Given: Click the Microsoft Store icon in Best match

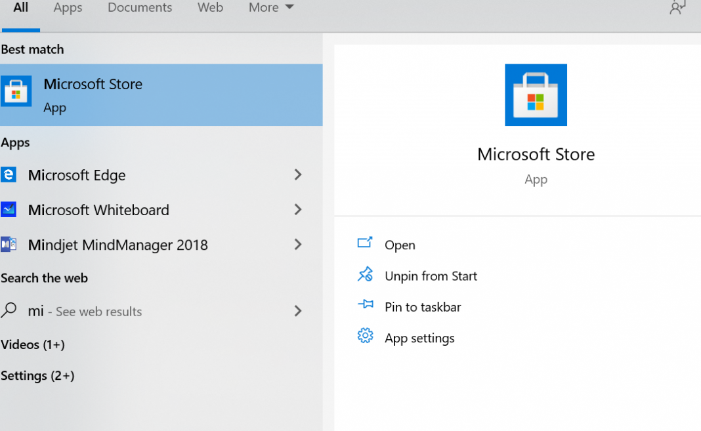Looking at the screenshot, I should click(16, 92).
